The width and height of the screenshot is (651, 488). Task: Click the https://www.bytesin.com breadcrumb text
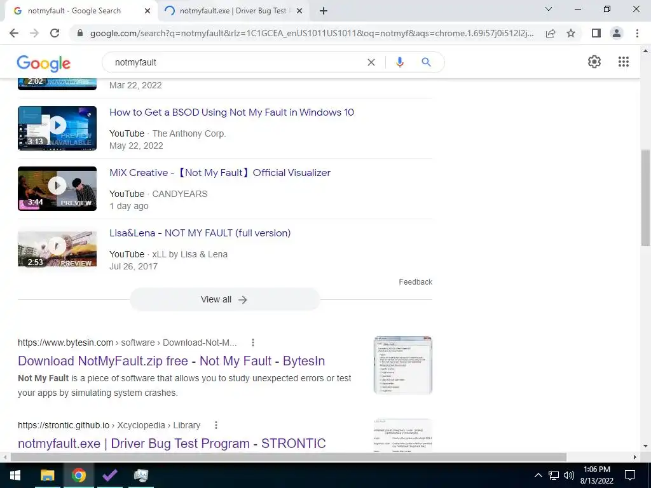[65, 342]
